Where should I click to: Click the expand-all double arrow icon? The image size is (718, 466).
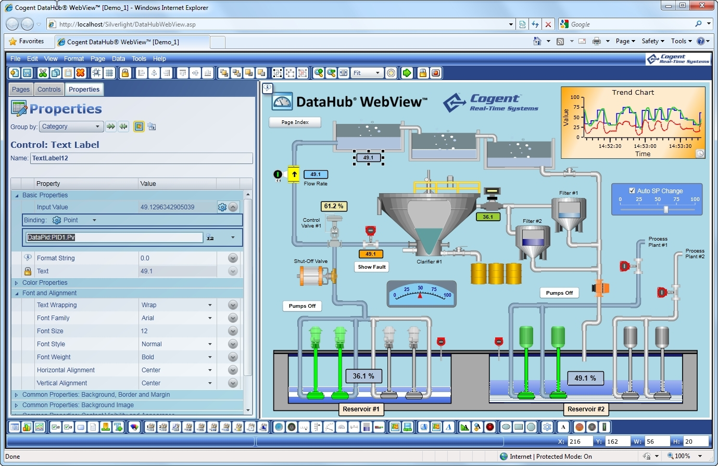click(x=110, y=127)
